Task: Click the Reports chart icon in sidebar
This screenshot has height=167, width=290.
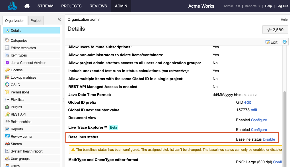Action: pyautogui.click(x=7, y=129)
